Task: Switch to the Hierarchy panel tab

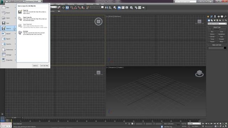Action: tap(215, 17)
